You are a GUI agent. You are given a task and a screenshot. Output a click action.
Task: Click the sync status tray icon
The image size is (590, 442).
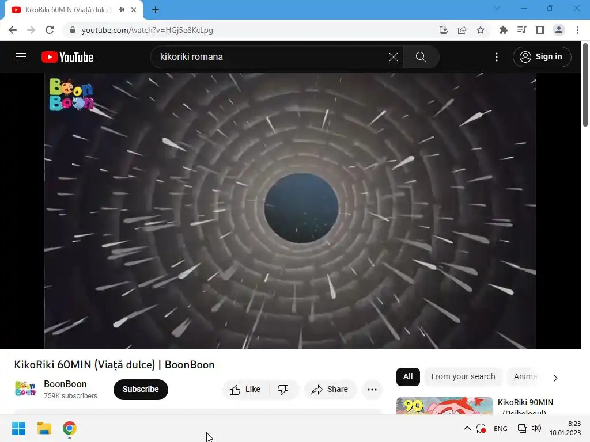click(x=481, y=428)
